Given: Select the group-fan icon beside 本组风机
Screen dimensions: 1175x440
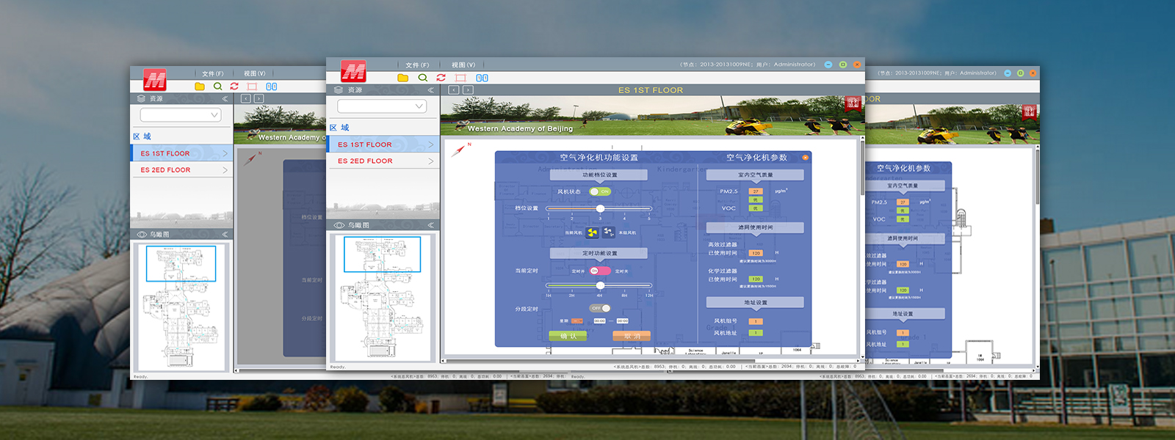Looking at the screenshot, I should pos(609,232).
